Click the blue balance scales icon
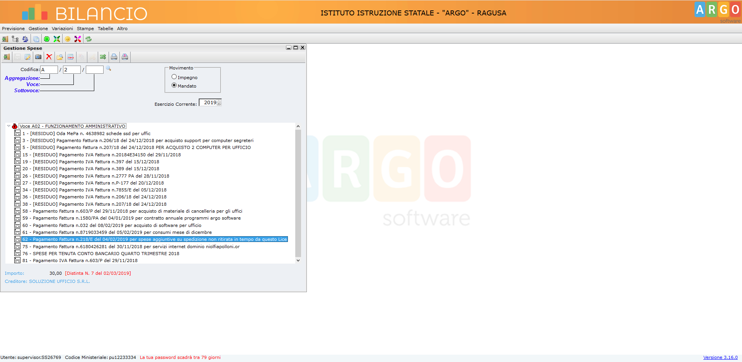Image resolution: width=742 pixels, height=362 pixels. 25,39
